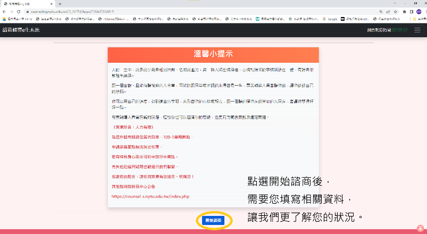
Task: Open the Google bookmark
Action: tap(330, 19)
